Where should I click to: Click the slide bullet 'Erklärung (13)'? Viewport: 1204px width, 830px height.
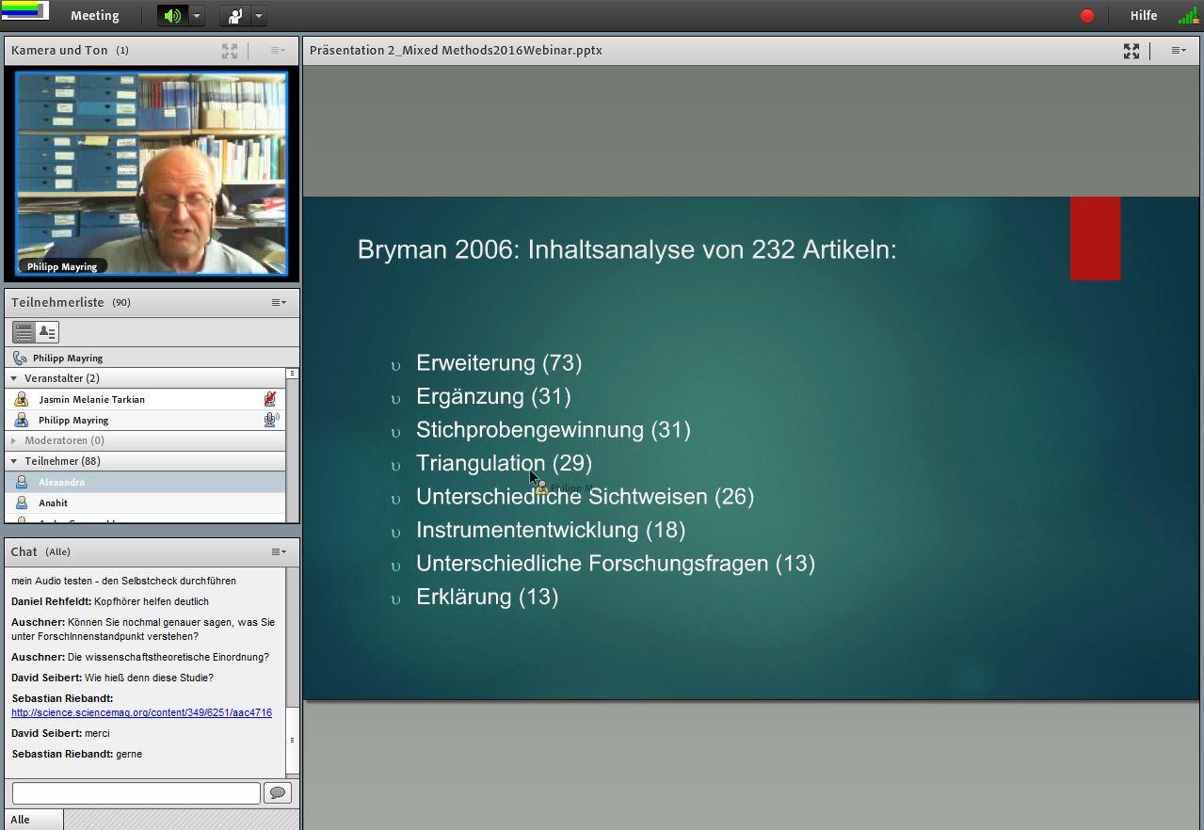point(488,598)
